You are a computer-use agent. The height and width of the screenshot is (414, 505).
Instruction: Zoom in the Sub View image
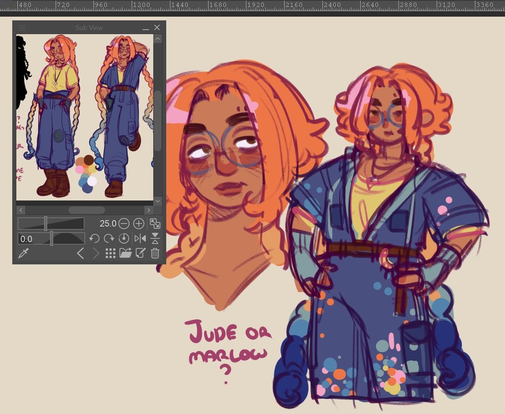pyautogui.click(x=138, y=223)
